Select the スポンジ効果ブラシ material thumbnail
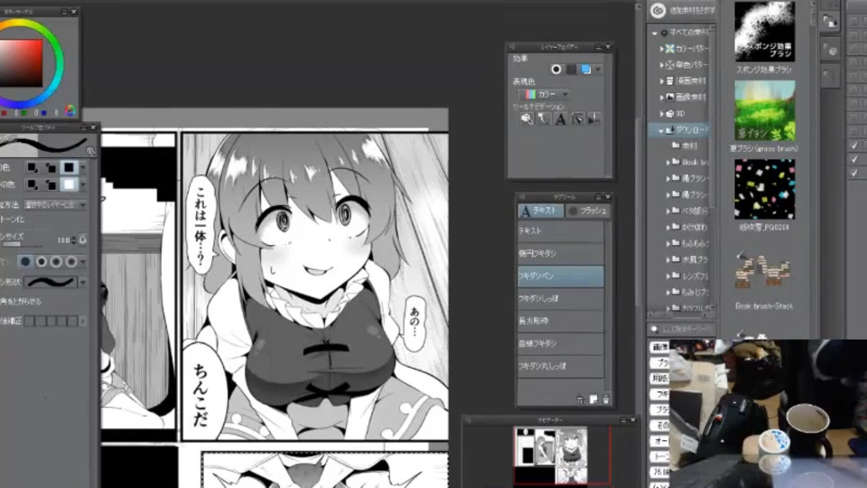The height and width of the screenshot is (488, 867). click(764, 32)
